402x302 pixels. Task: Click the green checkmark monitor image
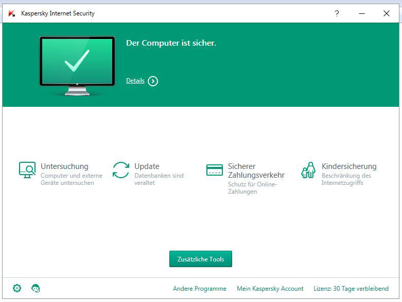tap(77, 64)
